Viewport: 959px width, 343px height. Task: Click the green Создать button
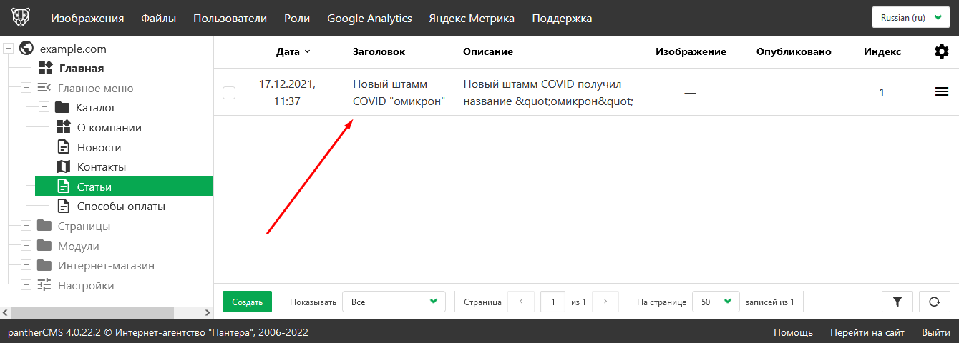point(247,302)
